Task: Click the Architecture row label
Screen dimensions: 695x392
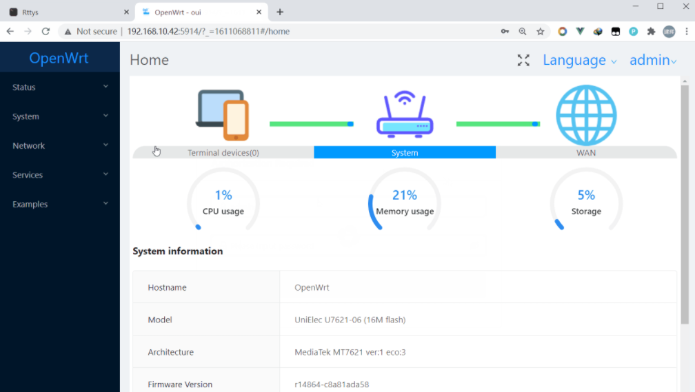Action: pos(171,352)
